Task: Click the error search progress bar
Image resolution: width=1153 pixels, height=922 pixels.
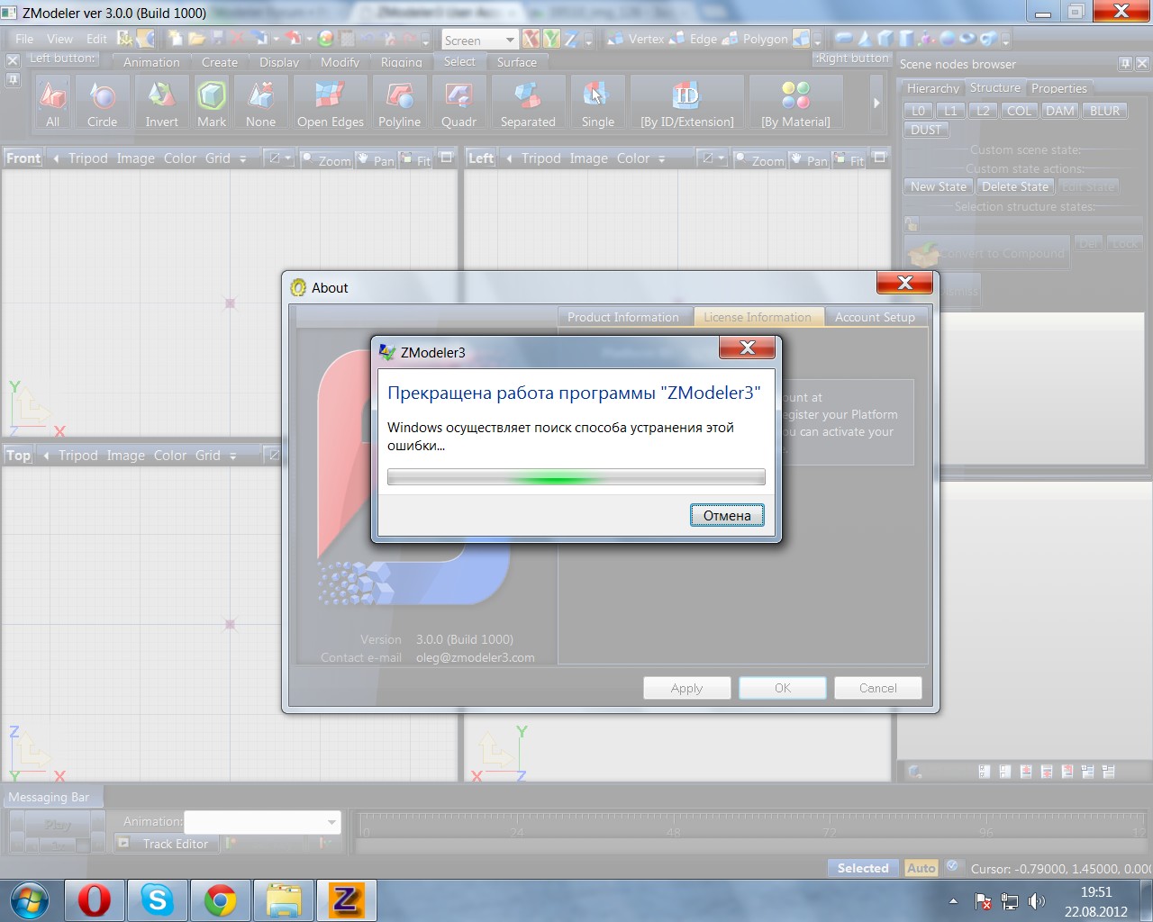Action: (x=576, y=477)
